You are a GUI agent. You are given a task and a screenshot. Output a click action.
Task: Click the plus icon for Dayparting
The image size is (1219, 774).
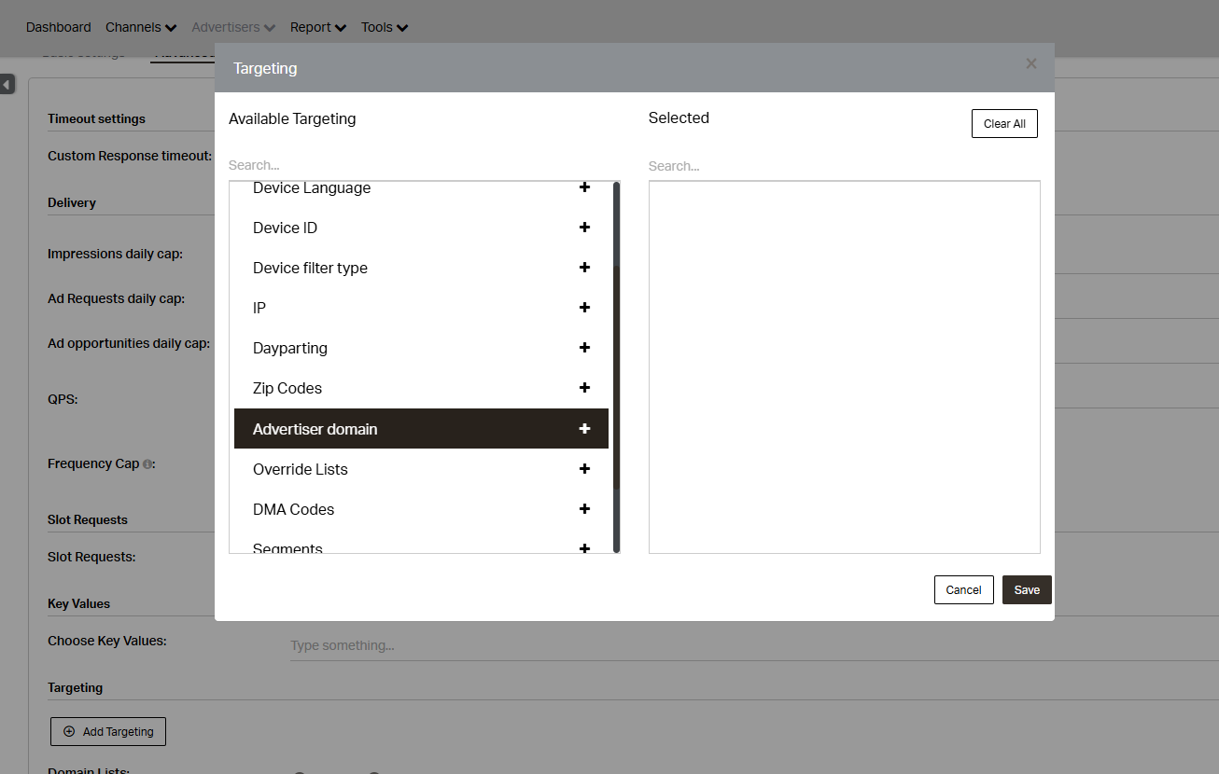coord(584,348)
